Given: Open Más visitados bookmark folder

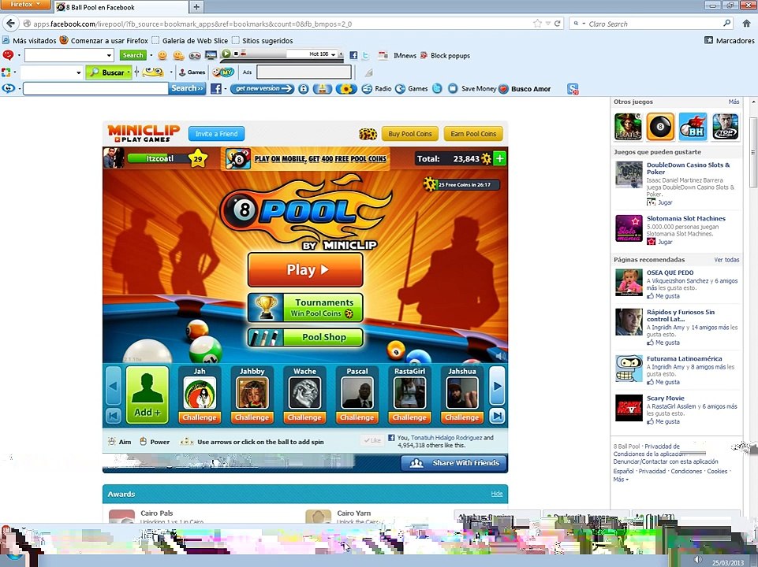Looking at the screenshot, I should tap(29, 40).
